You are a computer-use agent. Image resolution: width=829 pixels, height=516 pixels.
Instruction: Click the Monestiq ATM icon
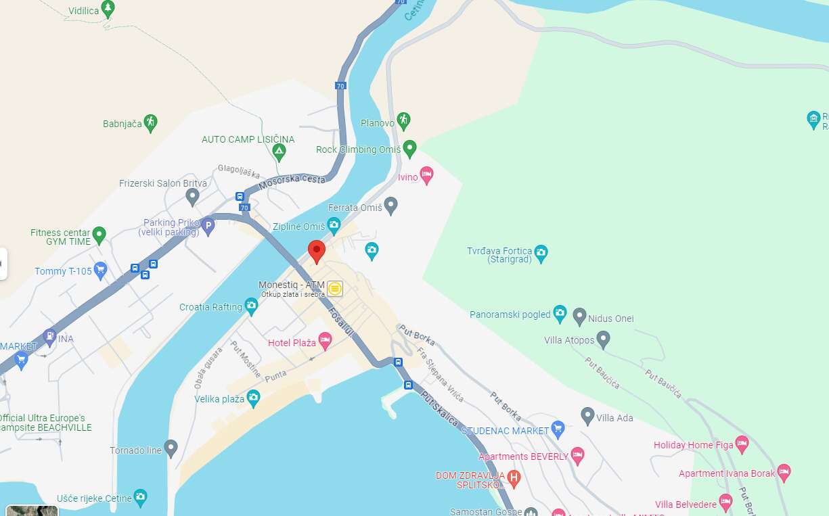[335, 289]
